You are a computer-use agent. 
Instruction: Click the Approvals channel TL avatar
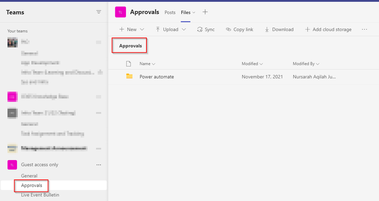[x=120, y=12]
